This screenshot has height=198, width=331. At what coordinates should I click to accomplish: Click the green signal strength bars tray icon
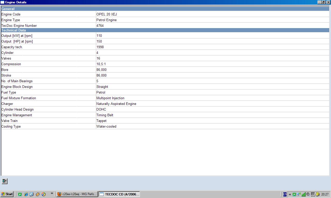(304, 194)
